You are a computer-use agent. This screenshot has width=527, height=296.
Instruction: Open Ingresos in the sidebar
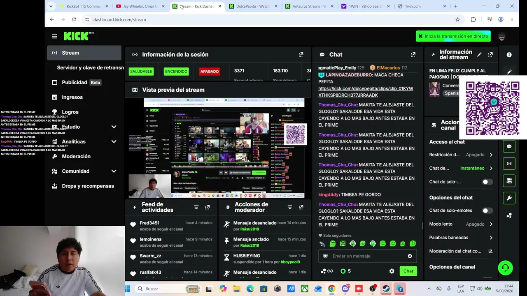pos(84,97)
